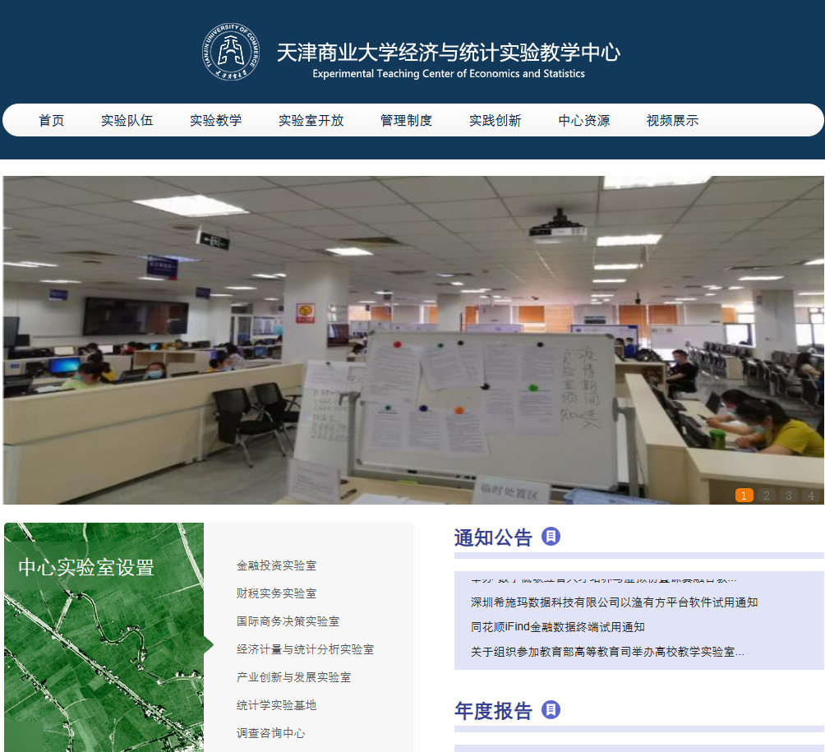Click the English subtitle Experimental Teaching Center
The image size is (825, 752).
449,74
